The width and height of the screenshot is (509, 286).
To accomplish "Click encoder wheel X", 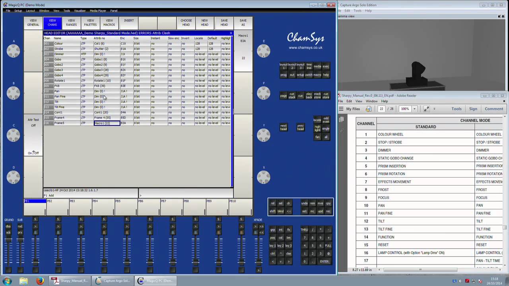I will 263,177.
